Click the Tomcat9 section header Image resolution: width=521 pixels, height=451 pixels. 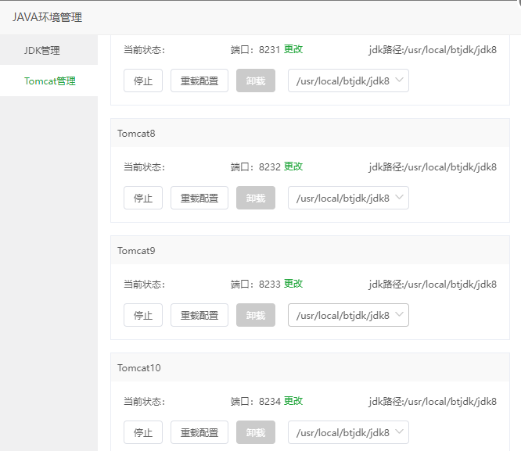[310, 250]
